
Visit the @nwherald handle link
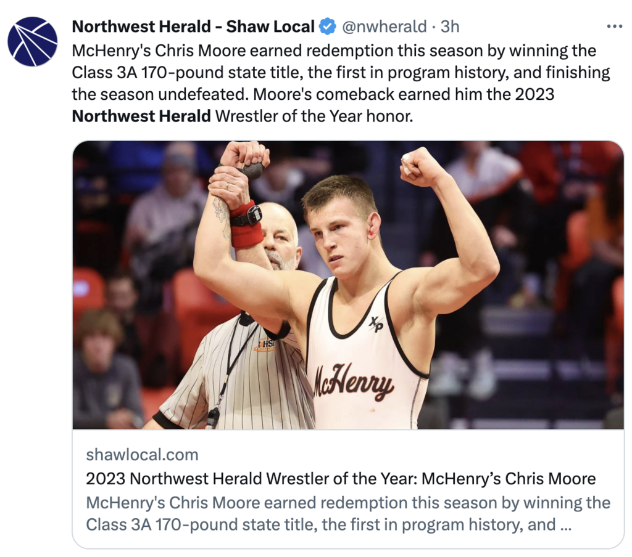tap(384, 27)
